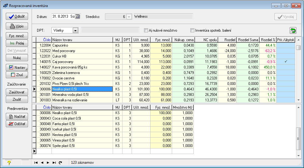
Task: Click the upper table scrollbar up arrow
Action: pos(299,40)
